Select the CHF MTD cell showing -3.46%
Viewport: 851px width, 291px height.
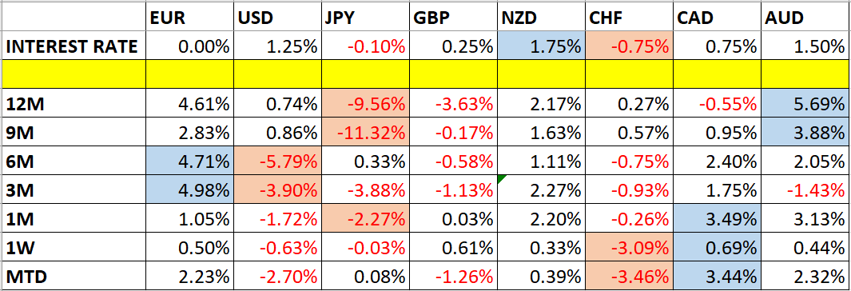click(x=630, y=277)
